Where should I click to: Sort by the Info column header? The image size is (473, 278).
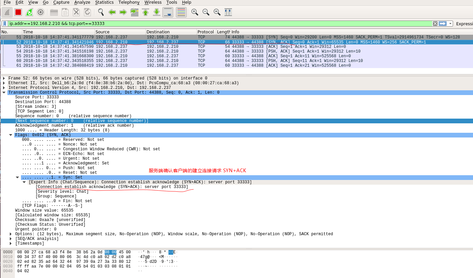click(351, 32)
